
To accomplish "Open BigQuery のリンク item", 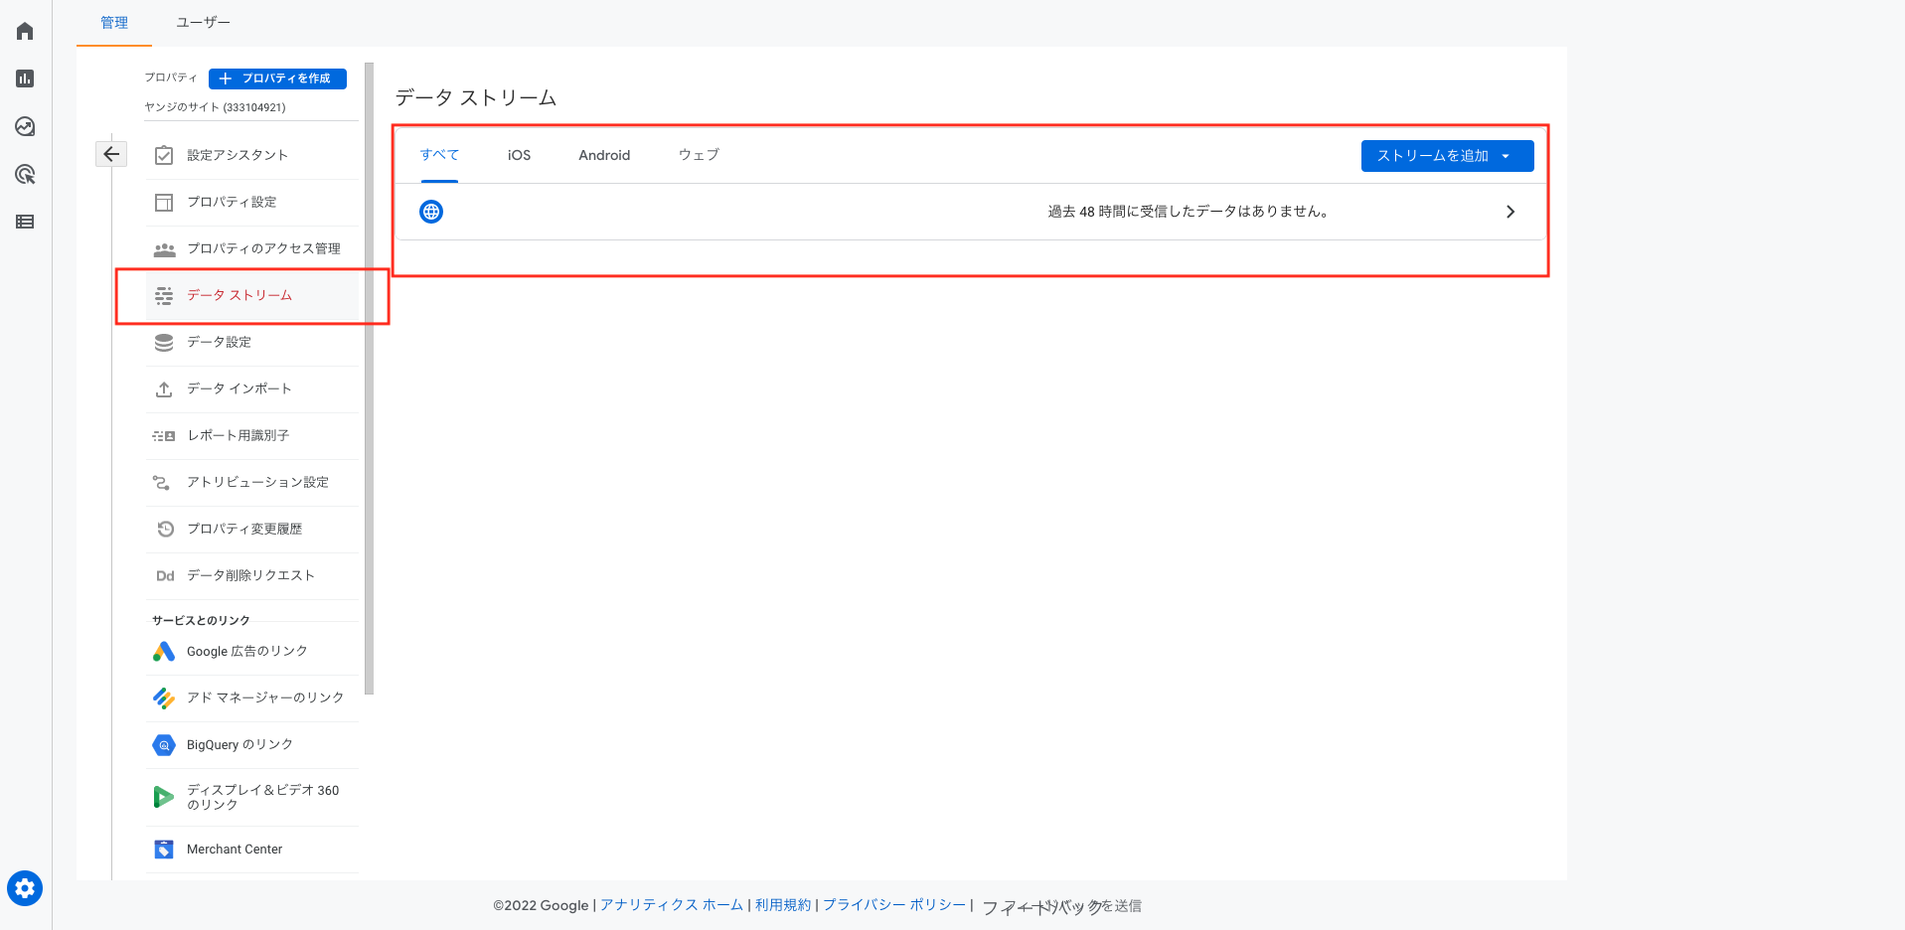I will 239,744.
